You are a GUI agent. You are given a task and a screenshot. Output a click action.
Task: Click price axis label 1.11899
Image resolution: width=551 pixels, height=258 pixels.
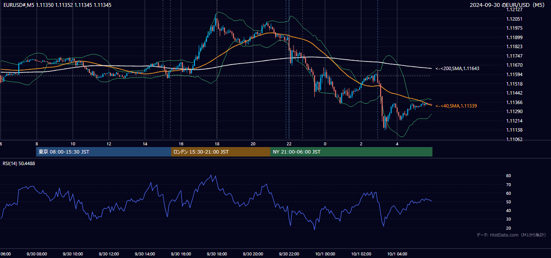coord(514,37)
